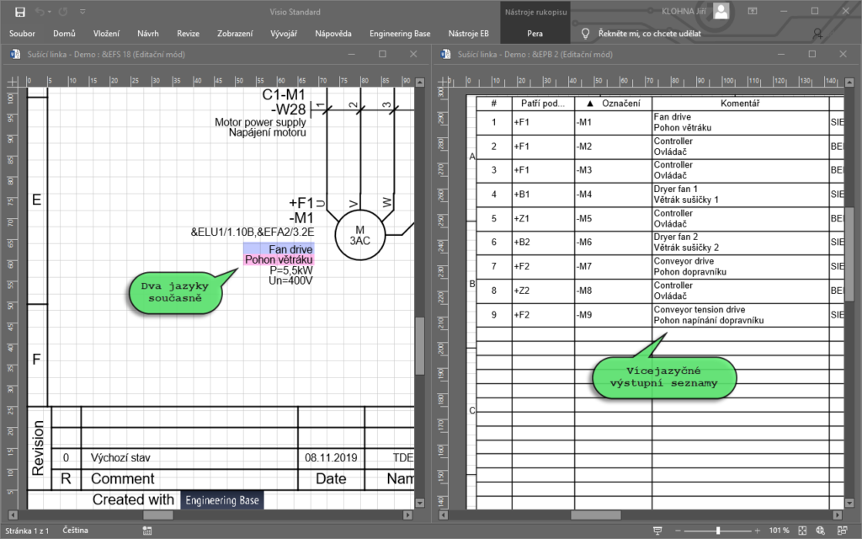
Task: Click the left window's vertical scrollbar thumb
Action: click(x=419, y=345)
